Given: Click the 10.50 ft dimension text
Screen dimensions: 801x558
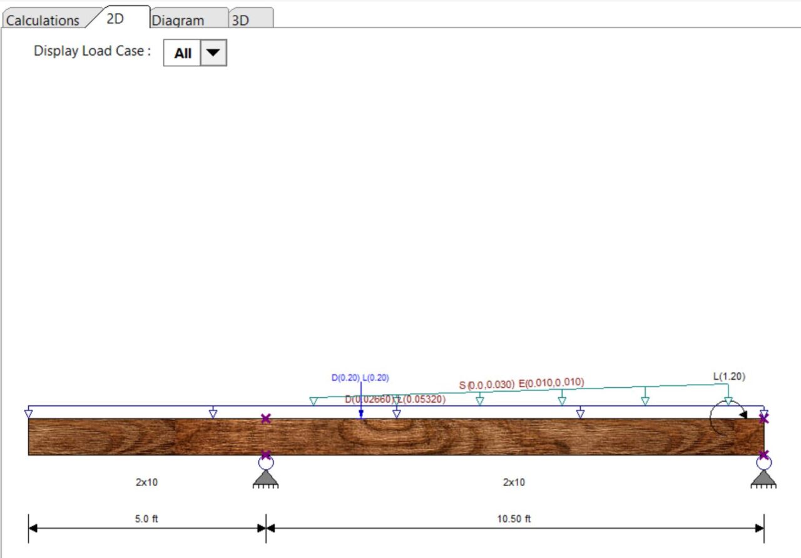Looking at the screenshot, I should [x=514, y=519].
